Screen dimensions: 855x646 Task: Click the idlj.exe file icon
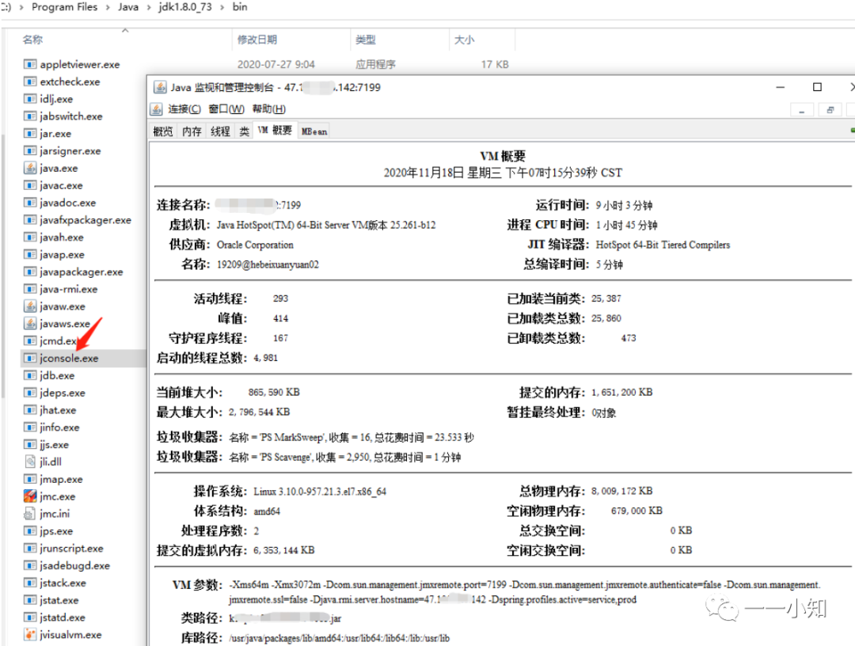pos(30,99)
